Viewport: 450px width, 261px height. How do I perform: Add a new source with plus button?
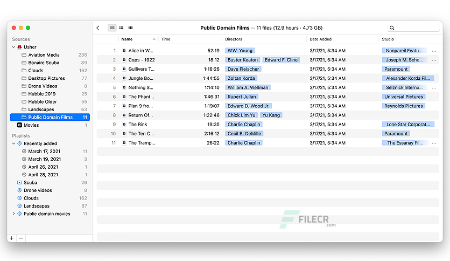coord(12,238)
